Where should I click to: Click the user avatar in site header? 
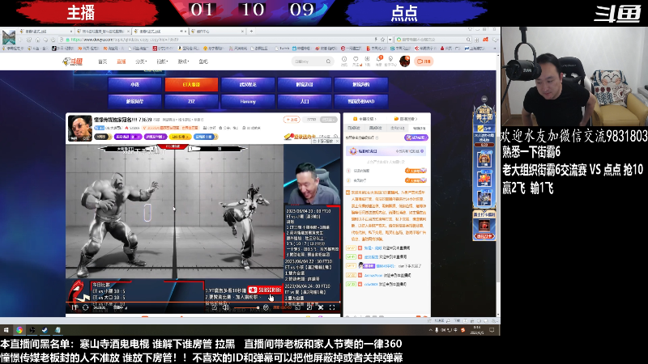pos(404,61)
